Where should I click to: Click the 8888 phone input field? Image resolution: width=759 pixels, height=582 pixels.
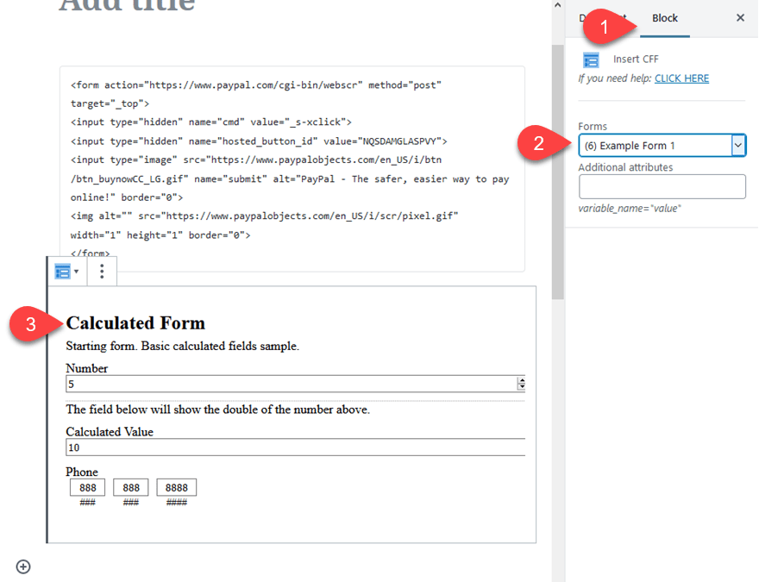coord(176,486)
